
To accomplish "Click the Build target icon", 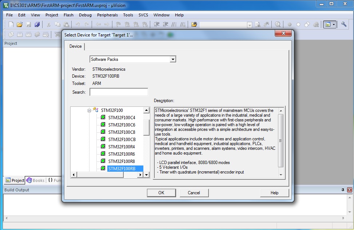I will pos(20,34).
